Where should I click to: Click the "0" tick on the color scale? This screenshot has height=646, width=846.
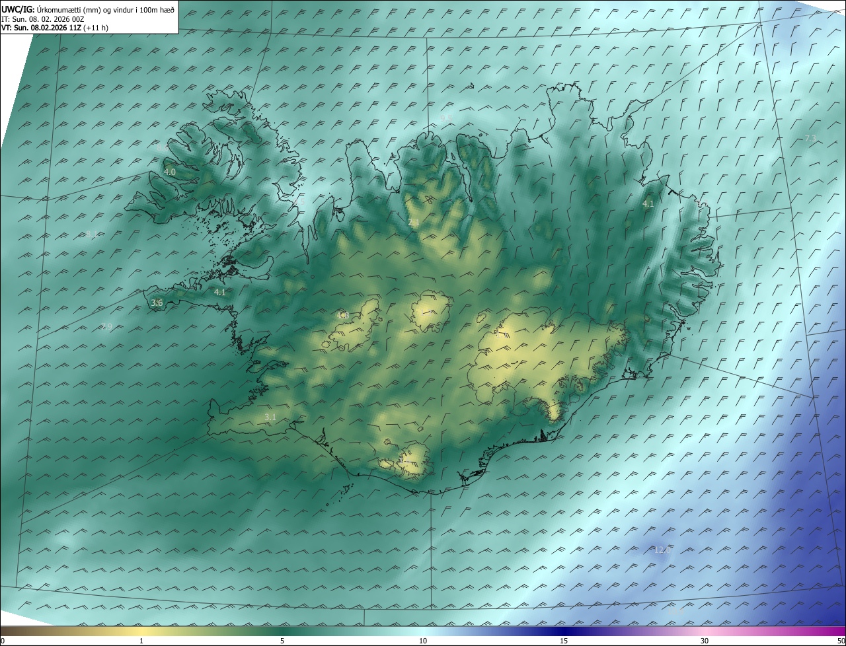(3, 641)
